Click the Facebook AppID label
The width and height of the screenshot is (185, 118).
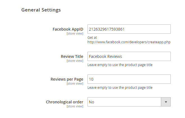pyautogui.click(x=68, y=29)
